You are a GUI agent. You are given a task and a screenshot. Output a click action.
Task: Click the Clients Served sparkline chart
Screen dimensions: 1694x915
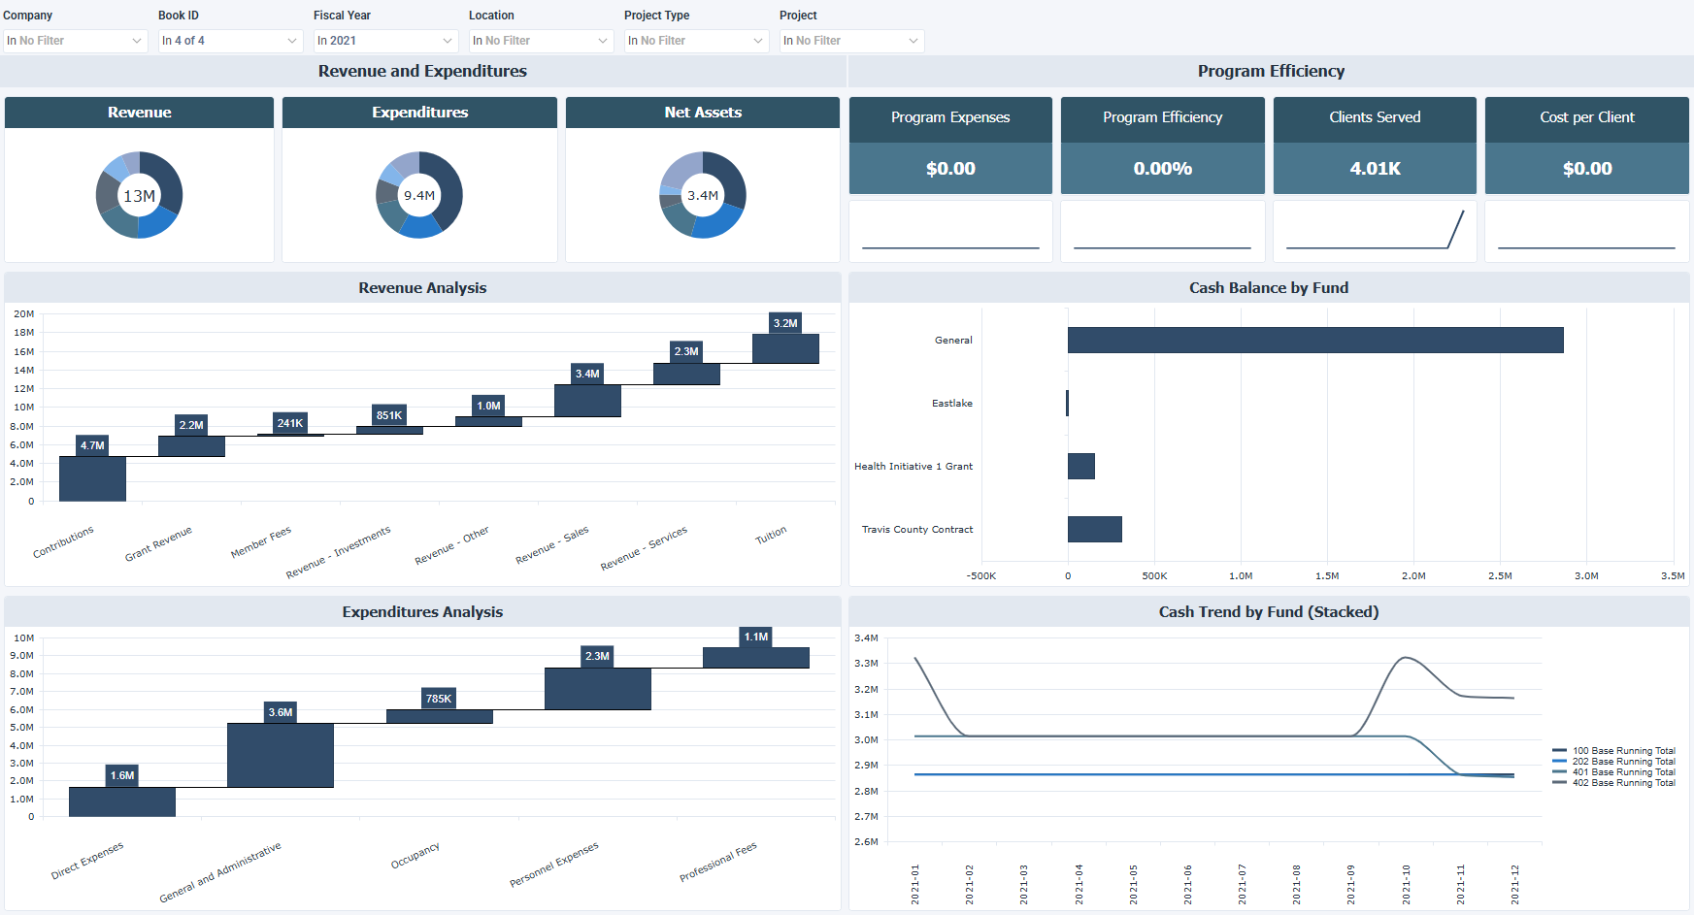[x=1375, y=231]
